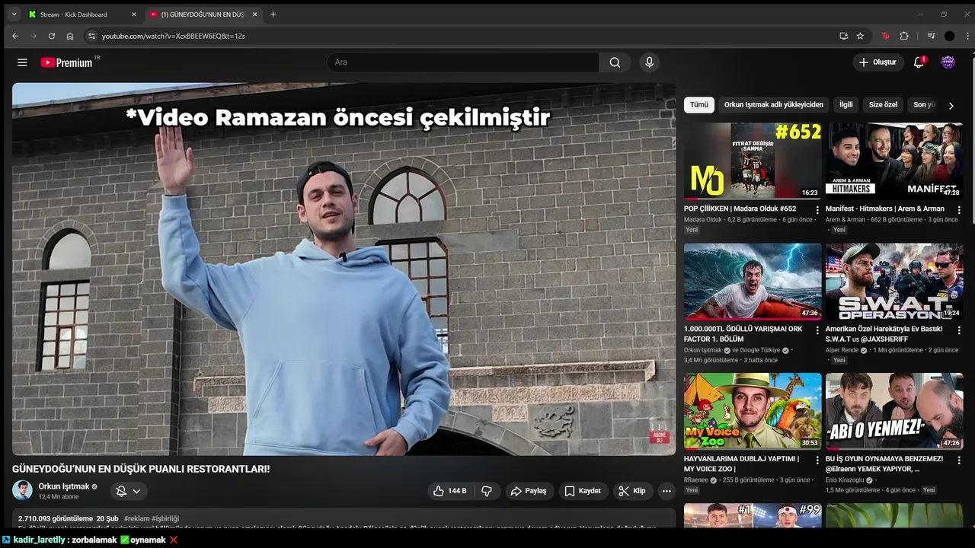The height and width of the screenshot is (548, 975).
Task: Open POP ÇİİİKKEN Madara Olduk #652 thumbnail
Action: coord(753,161)
